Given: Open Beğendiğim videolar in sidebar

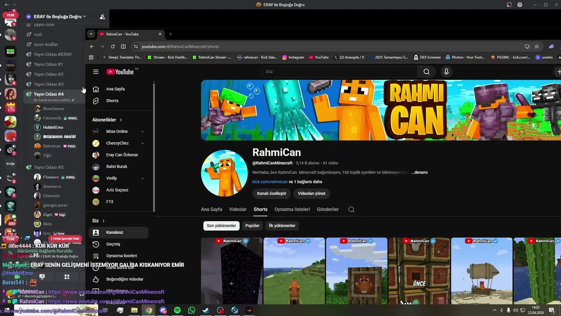Looking at the screenshot, I should (118, 279).
